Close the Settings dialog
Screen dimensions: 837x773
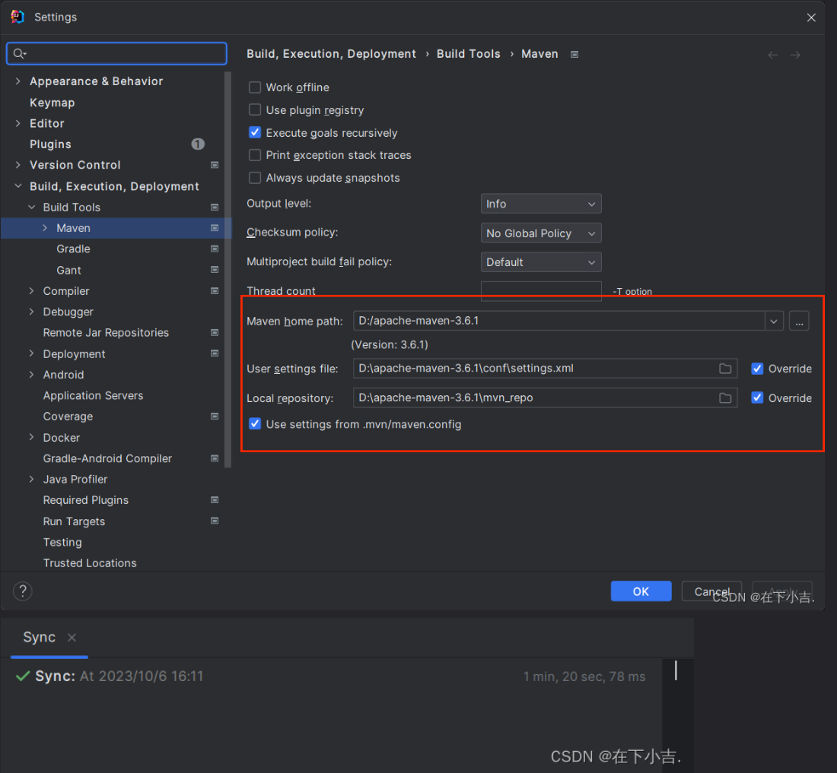tap(811, 17)
